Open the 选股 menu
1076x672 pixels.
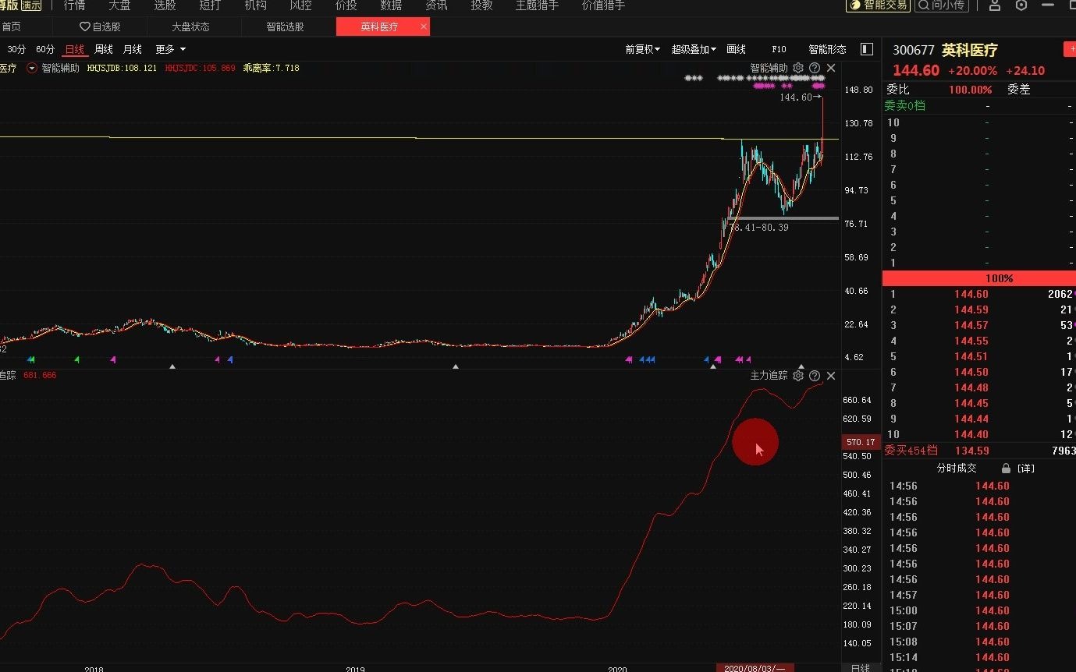tap(165, 5)
